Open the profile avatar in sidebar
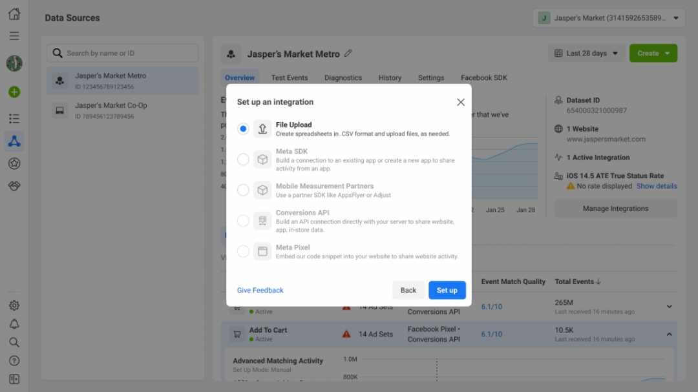This screenshot has height=392, width=698. point(14,63)
